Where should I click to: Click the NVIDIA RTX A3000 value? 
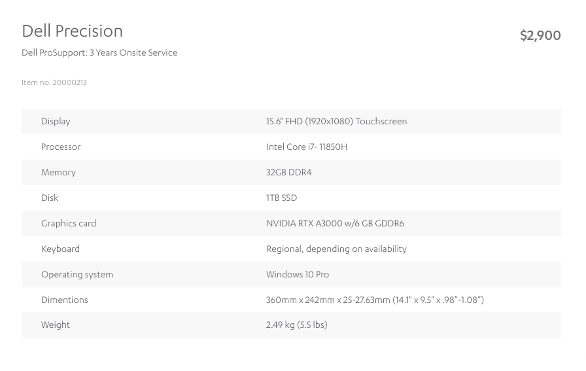(x=335, y=223)
